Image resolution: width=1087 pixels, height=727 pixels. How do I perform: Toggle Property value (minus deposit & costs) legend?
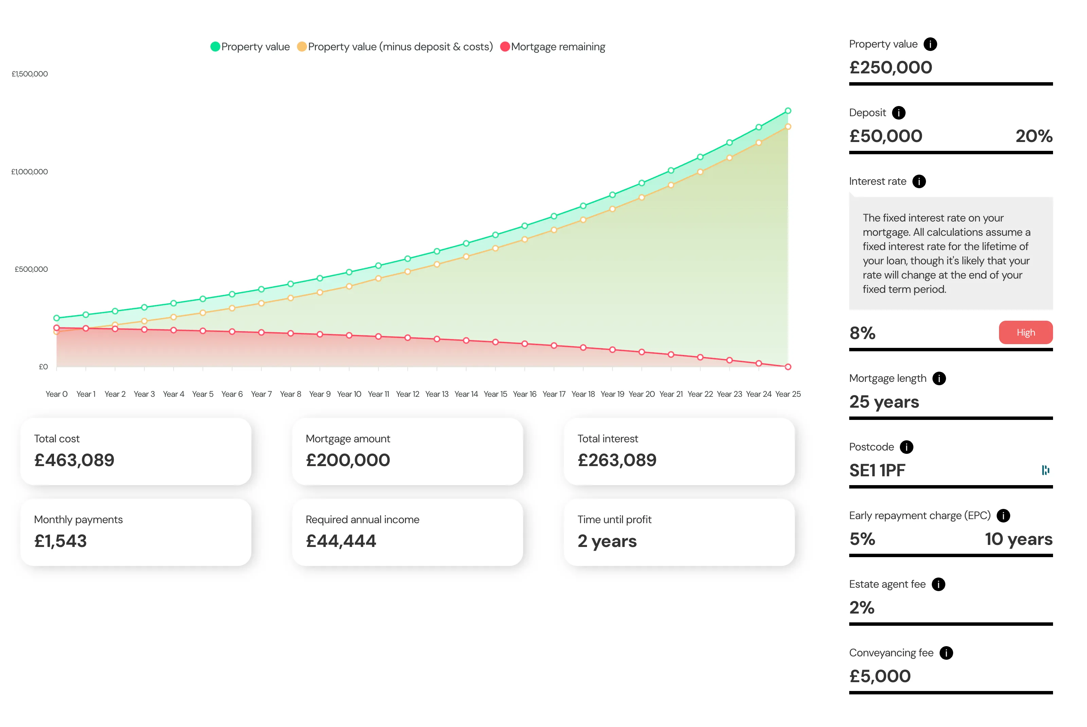(395, 47)
